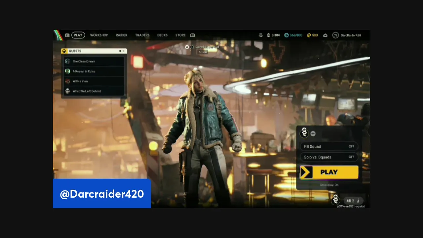Click the player avatar icon near social button

(x=336, y=200)
